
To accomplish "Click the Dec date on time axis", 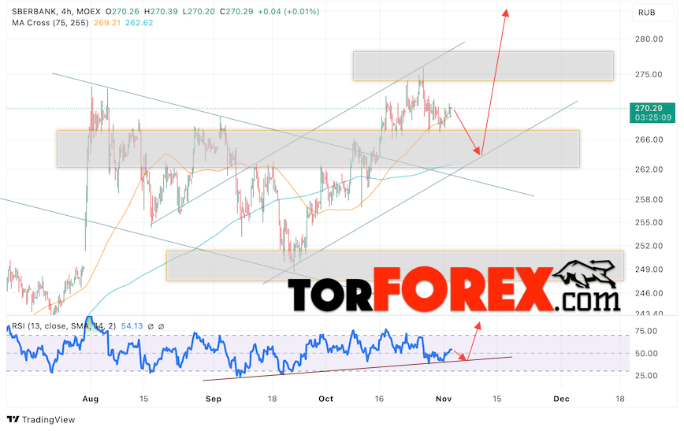I will point(561,399).
